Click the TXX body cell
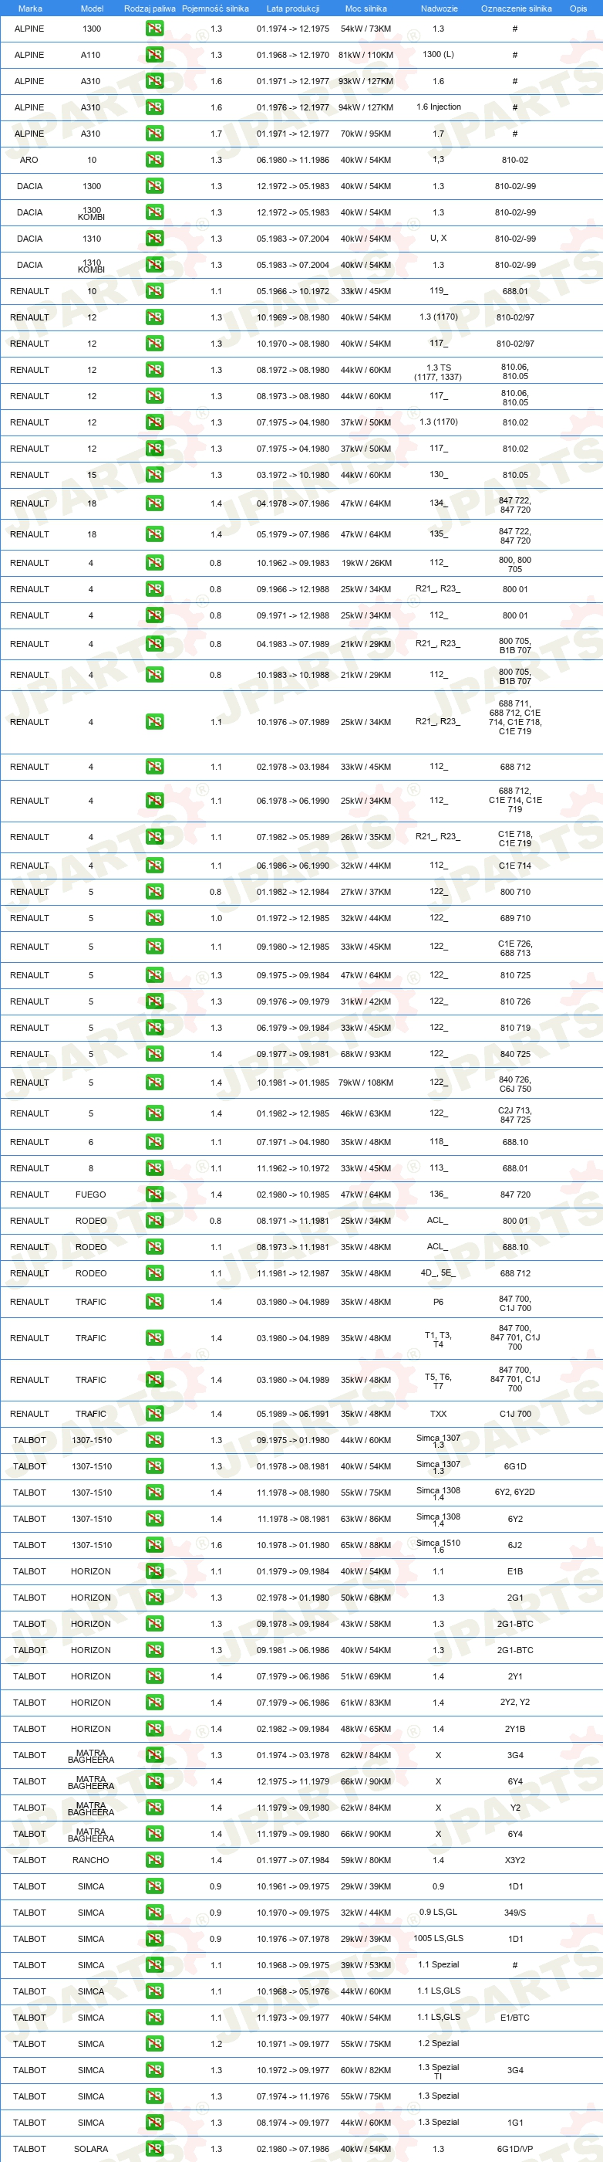The image size is (603, 2162). coord(439,1413)
